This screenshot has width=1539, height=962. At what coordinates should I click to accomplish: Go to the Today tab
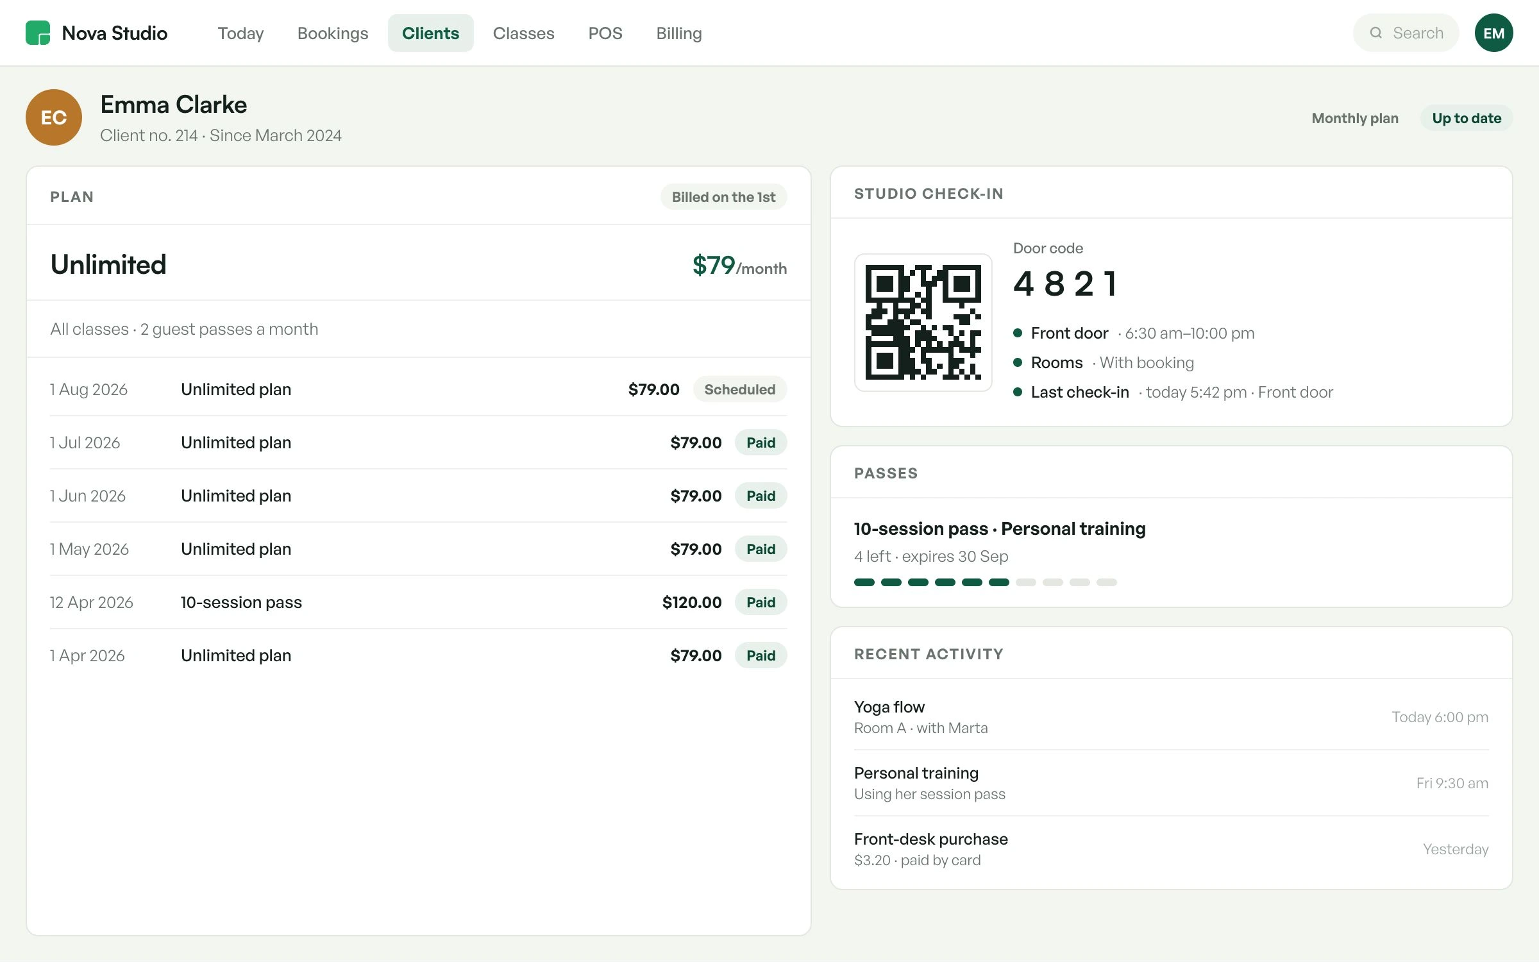240,33
